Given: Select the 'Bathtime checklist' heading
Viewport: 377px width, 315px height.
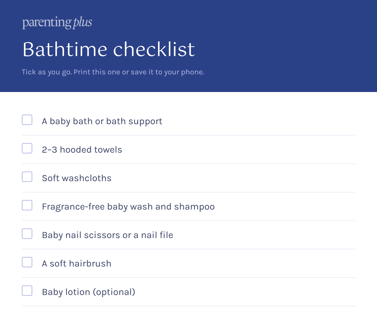Looking at the screenshot, I should click(109, 49).
